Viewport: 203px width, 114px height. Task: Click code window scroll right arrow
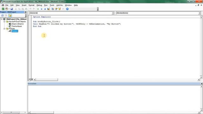click(x=199, y=79)
